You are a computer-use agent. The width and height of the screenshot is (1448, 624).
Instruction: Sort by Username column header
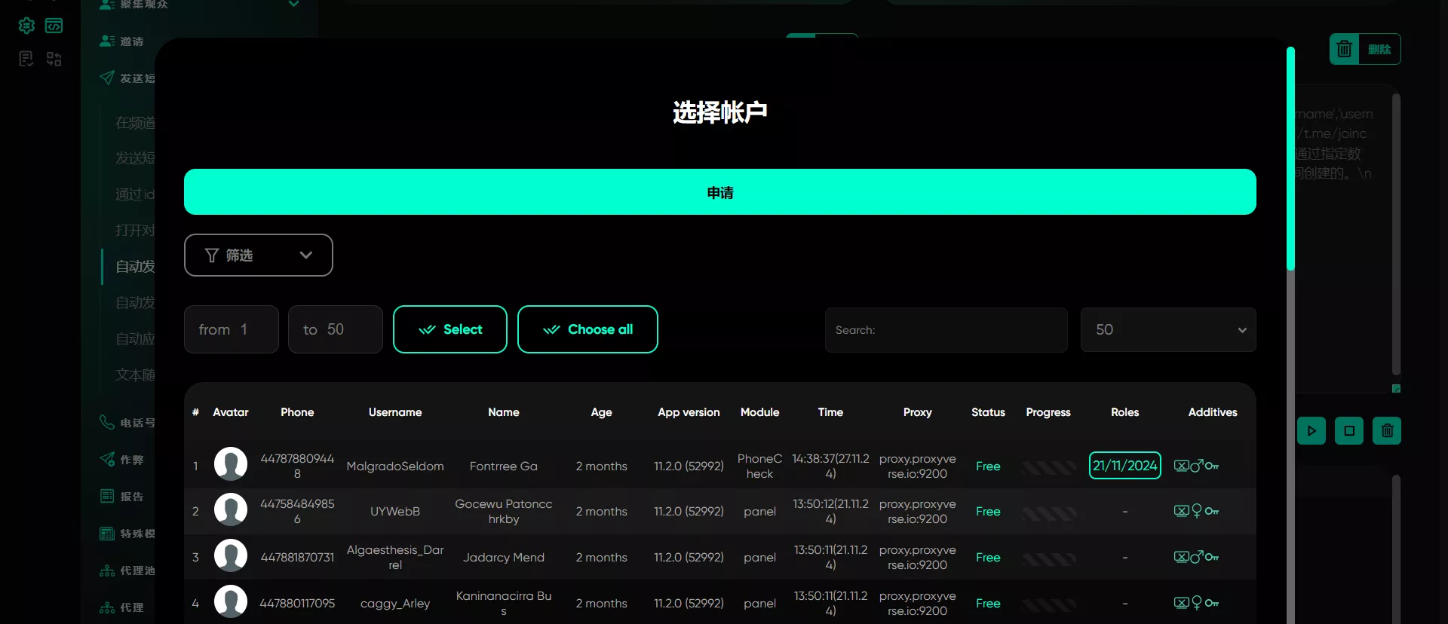pyautogui.click(x=395, y=412)
